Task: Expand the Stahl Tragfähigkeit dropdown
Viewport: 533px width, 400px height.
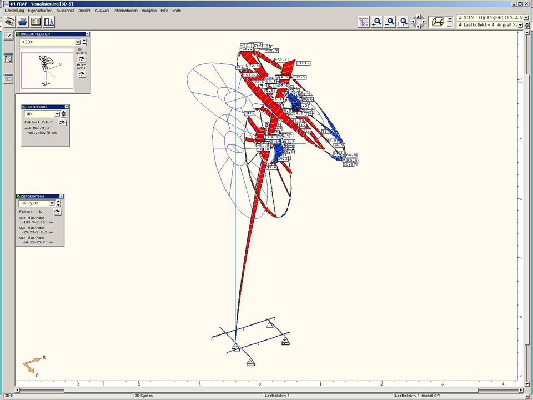Action: click(x=526, y=18)
